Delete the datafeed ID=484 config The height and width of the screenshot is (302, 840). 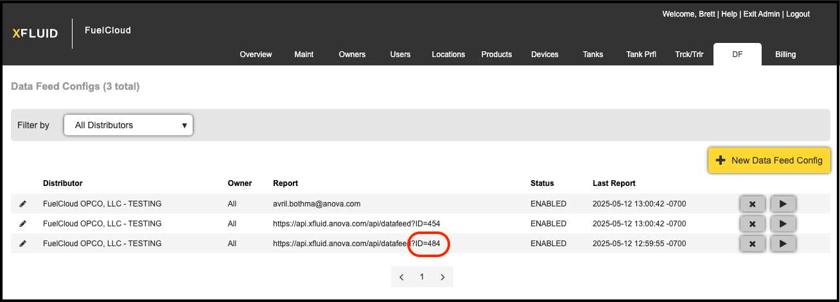[x=752, y=244]
